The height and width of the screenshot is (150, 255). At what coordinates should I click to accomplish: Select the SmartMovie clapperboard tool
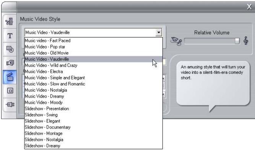click(10, 77)
